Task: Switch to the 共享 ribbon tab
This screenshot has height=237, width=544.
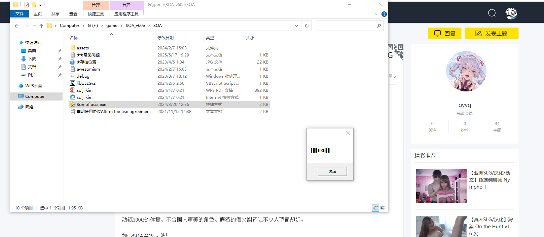Action: coord(56,14)
